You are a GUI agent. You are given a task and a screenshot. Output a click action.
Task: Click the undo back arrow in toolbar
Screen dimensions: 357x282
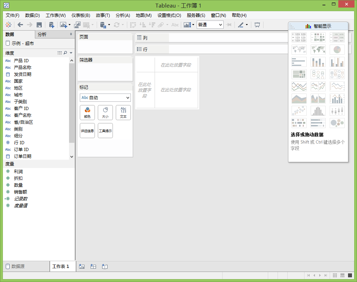pos(20,24)
